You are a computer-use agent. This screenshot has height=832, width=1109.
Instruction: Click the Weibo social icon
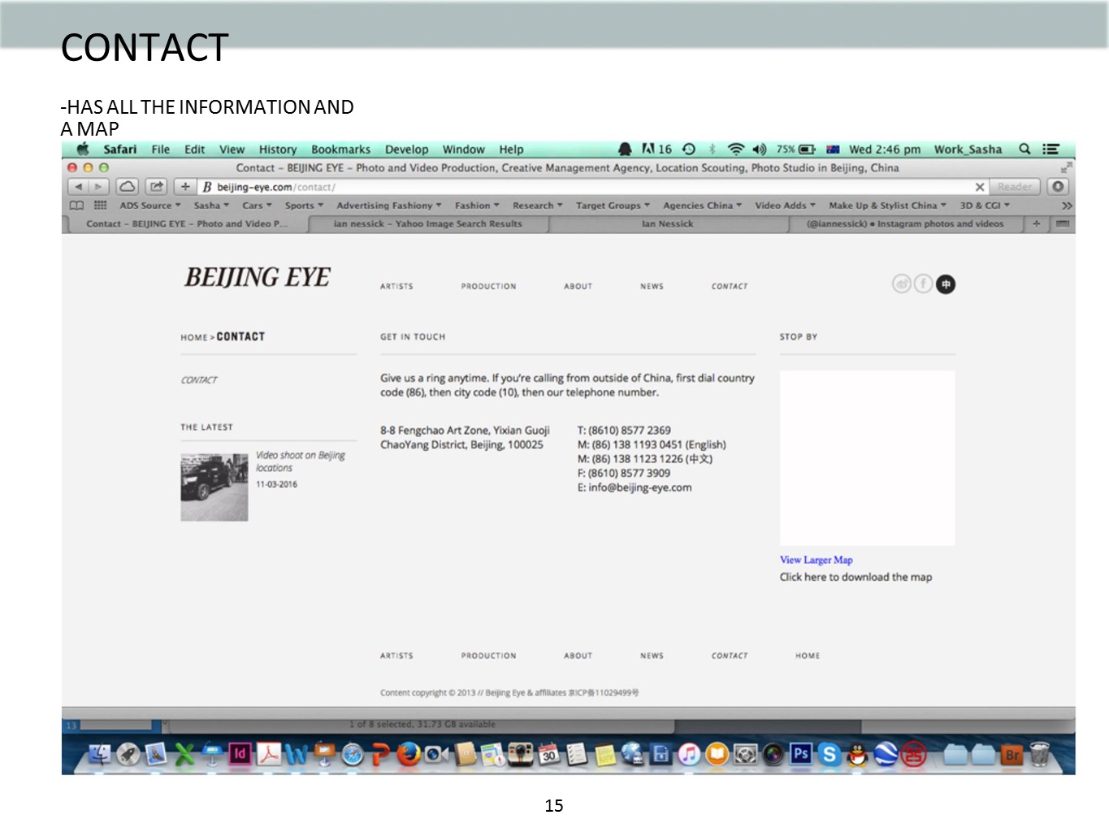point(901,284)
